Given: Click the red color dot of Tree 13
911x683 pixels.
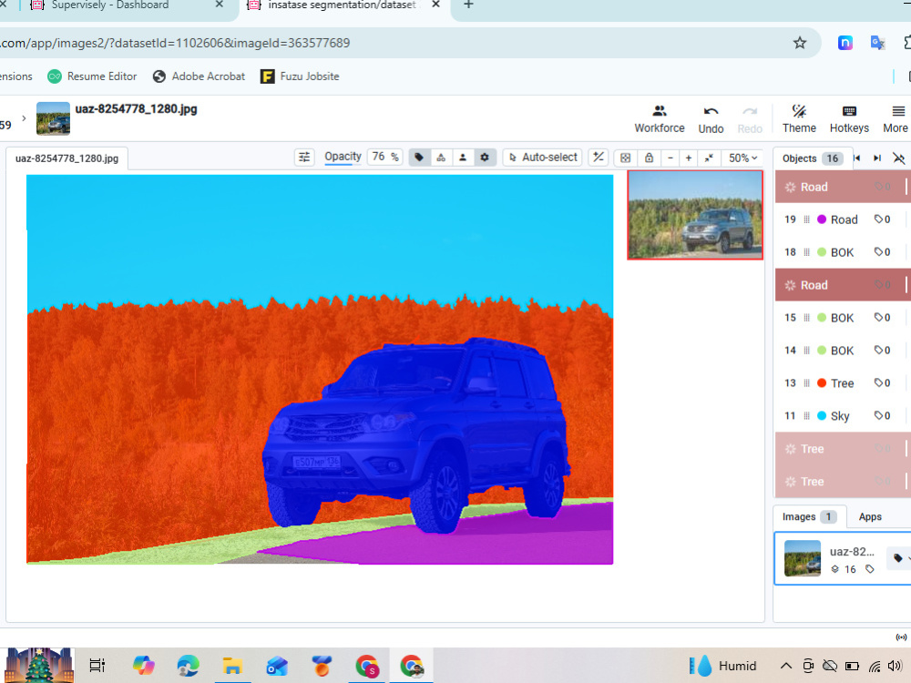Looking at the screenshot, I should pyautogui.click(x=822, y=382).
